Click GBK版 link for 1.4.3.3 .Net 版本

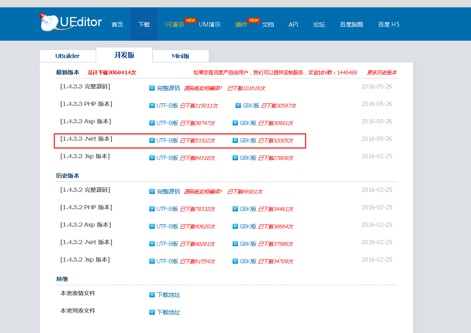tap(248, 140)
